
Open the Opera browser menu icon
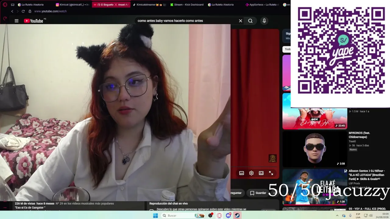[5, 5]
